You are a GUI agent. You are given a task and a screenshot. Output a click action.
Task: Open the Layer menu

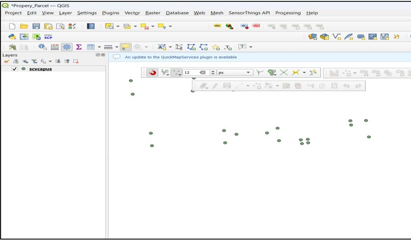click(65, 13)
